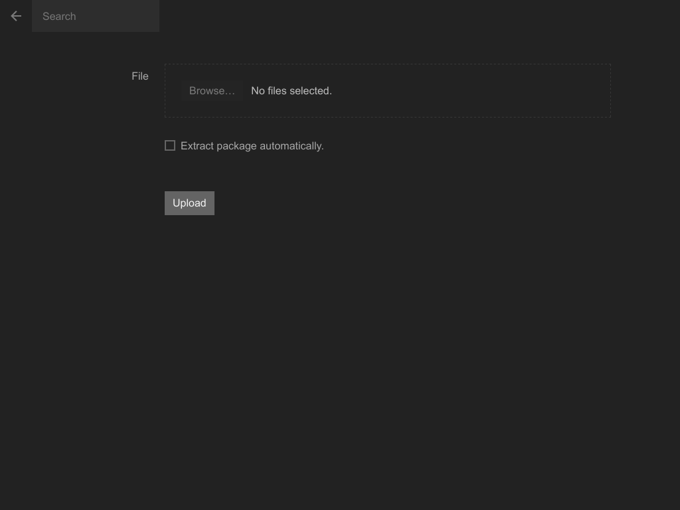The image size is (680, 510).
Task: Click the 'File' field label
Action: 140,76
